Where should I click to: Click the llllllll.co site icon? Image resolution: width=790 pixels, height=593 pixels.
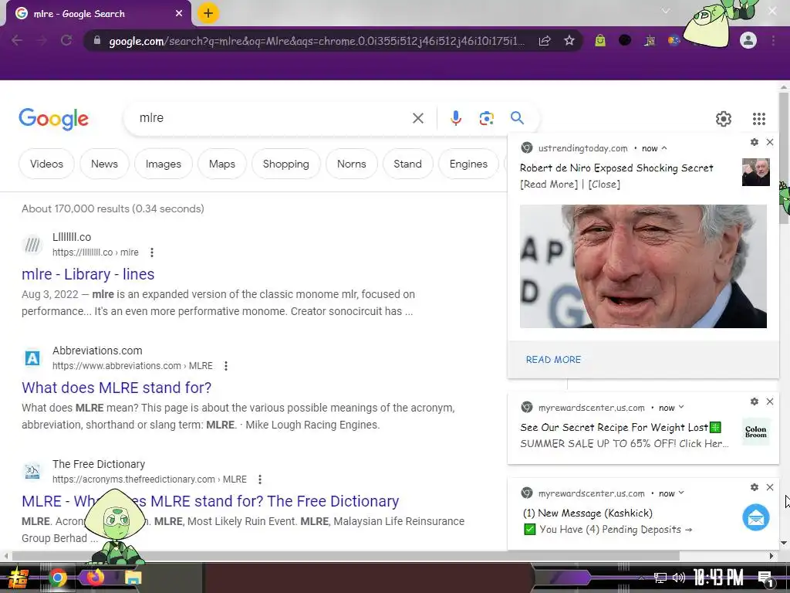[32, 245]
